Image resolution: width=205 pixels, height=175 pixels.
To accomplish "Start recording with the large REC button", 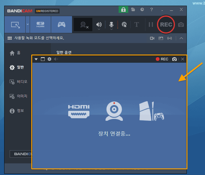I will pos(166,24).
